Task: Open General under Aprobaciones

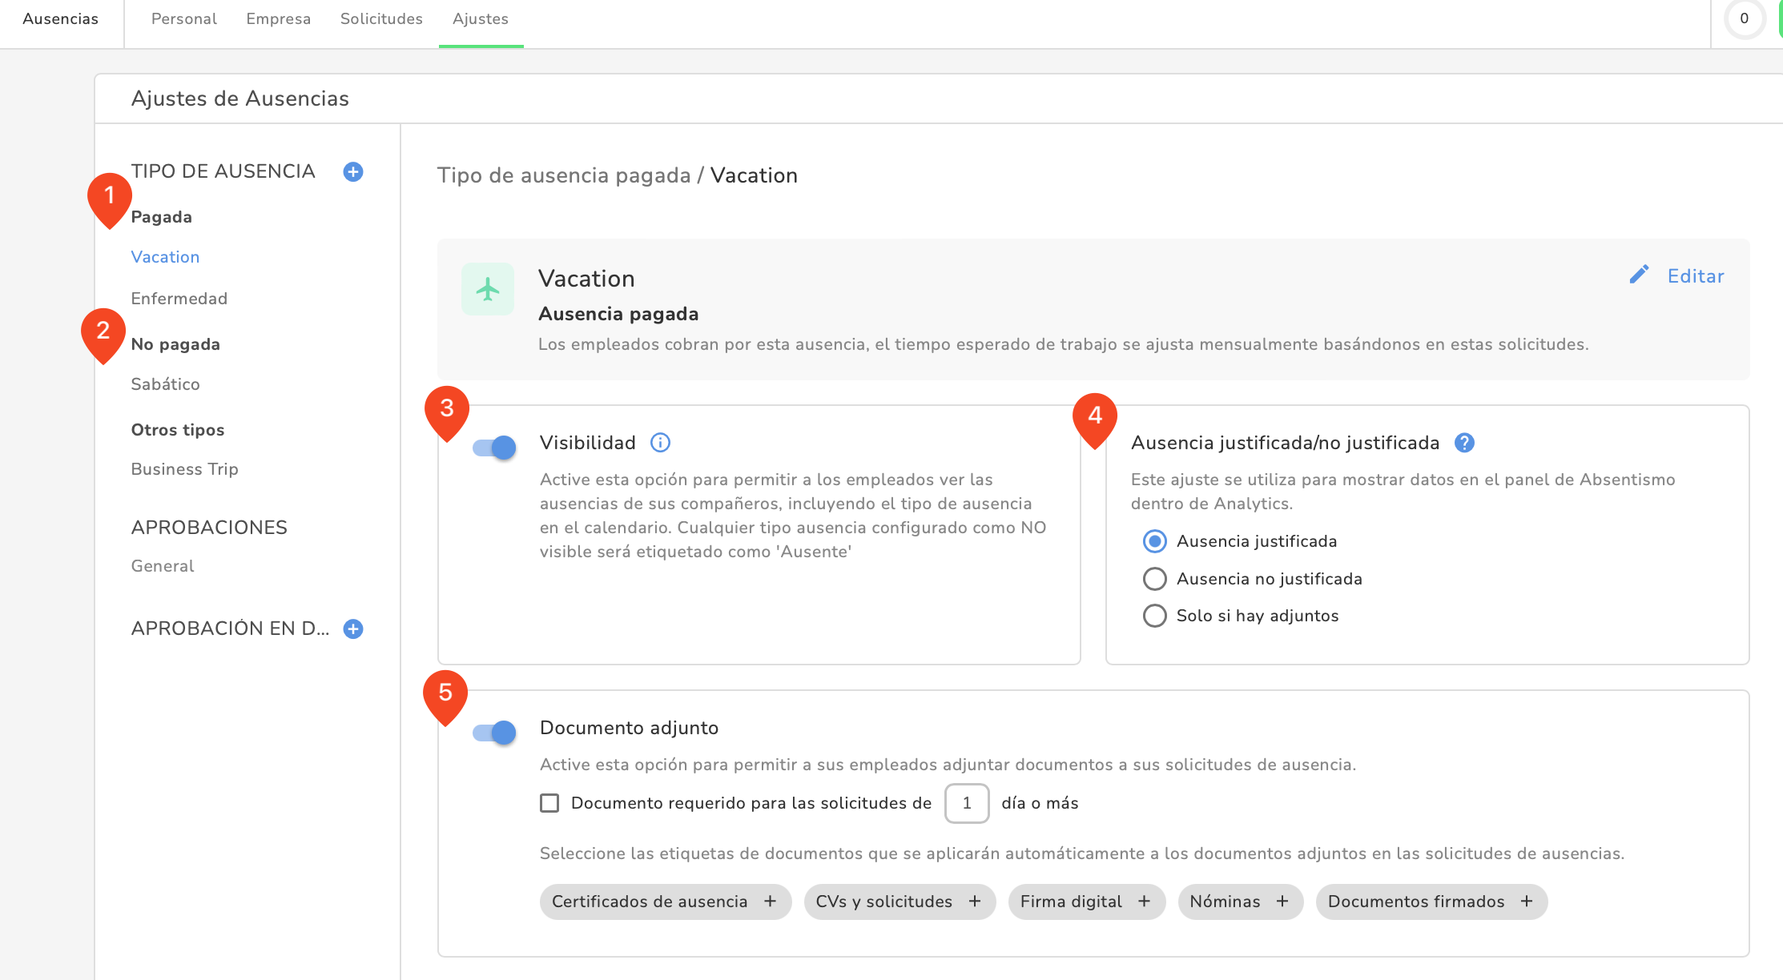Action: pos(163,566)
